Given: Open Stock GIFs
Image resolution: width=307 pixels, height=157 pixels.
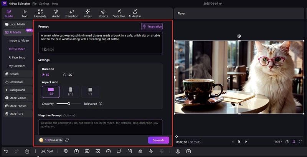Looking at the screenshot, I should [x=18, y=114].
